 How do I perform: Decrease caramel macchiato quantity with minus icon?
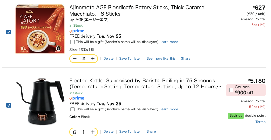[75, 59]
